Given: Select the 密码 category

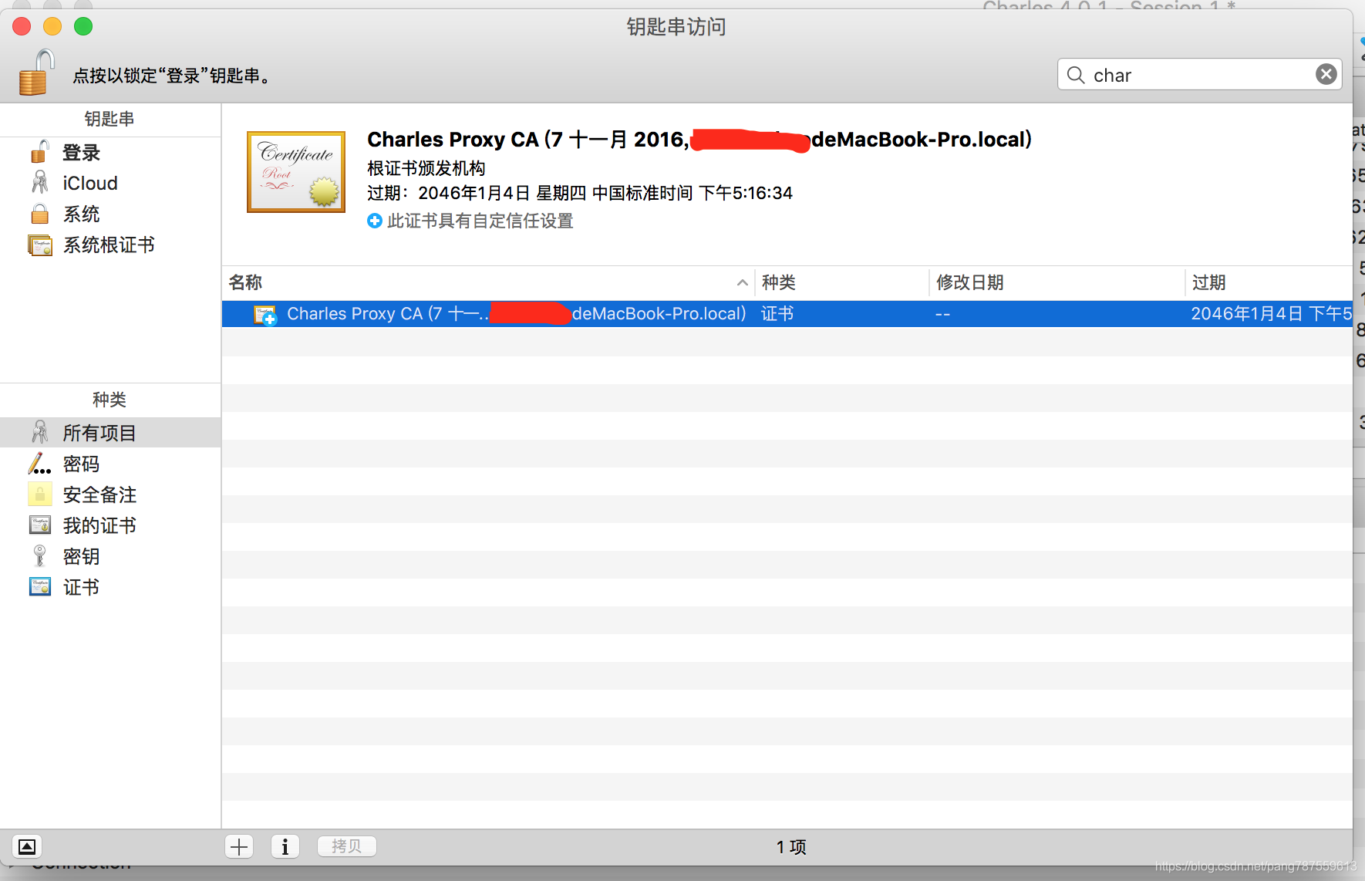Looking at the screenshot, I should [110, 464].
